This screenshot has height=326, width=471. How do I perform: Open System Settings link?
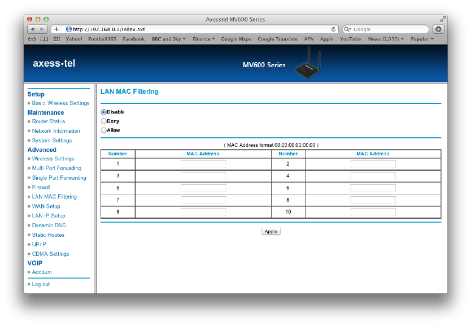coord(52,140)
